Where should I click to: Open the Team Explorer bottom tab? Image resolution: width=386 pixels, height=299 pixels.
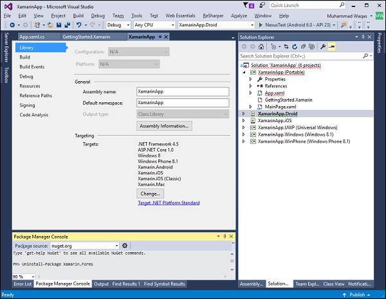pos(308,284)
